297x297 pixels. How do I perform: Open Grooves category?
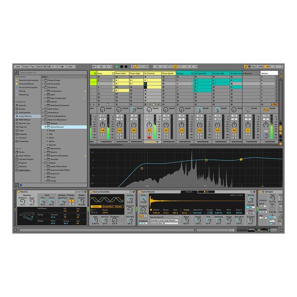click(x=23, y=138)
